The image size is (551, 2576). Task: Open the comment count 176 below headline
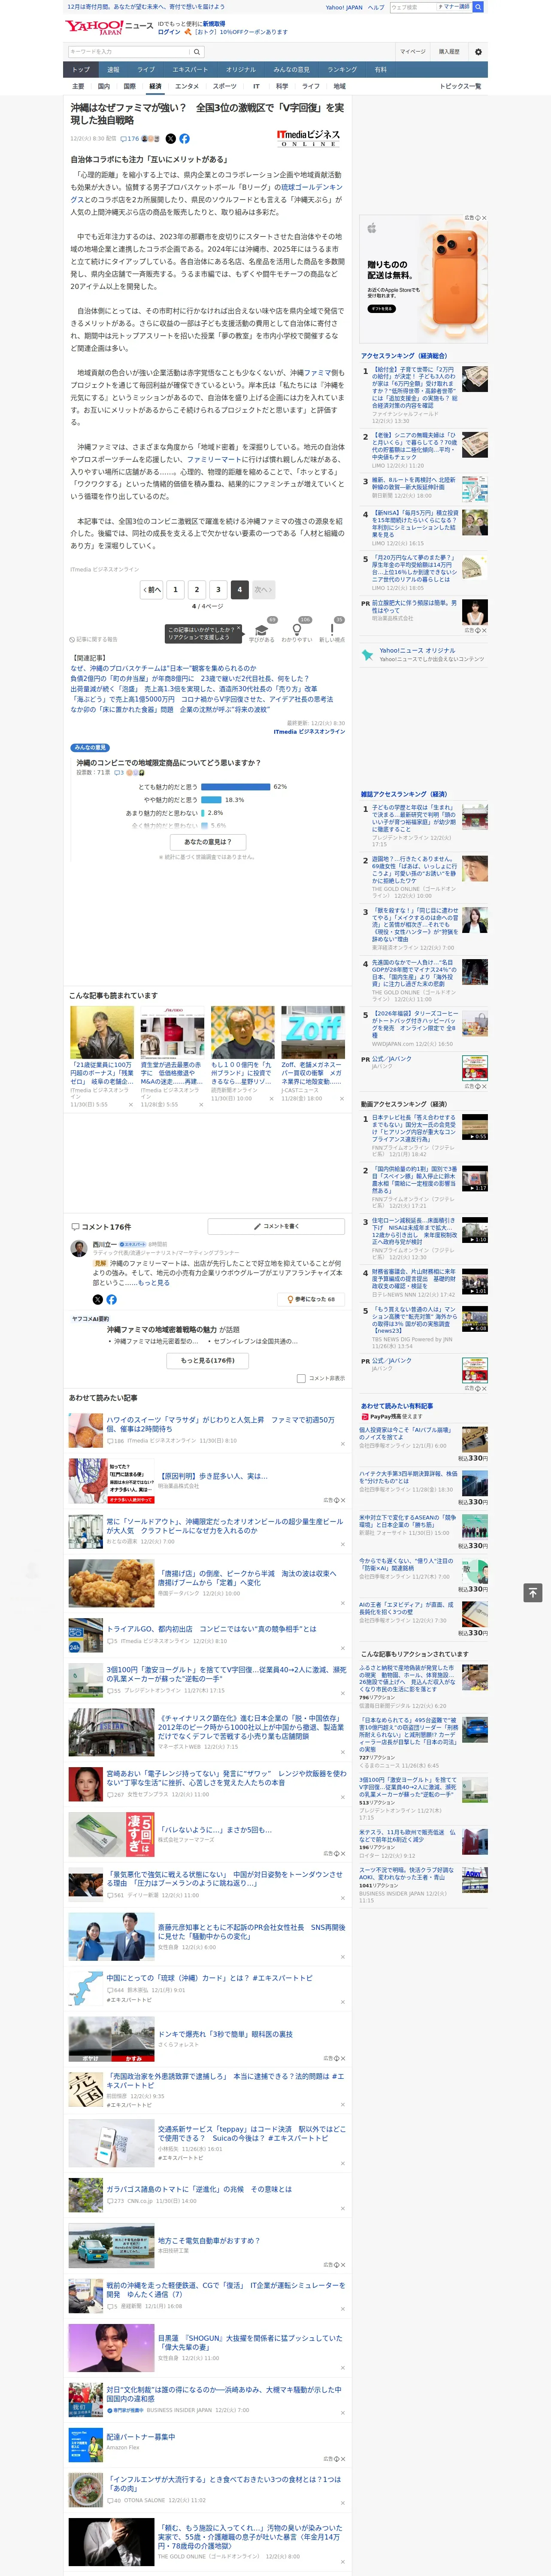[130, 139]
